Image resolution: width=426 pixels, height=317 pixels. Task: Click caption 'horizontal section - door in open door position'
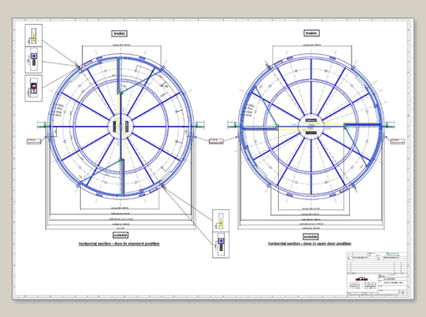[x=309, y=244]
